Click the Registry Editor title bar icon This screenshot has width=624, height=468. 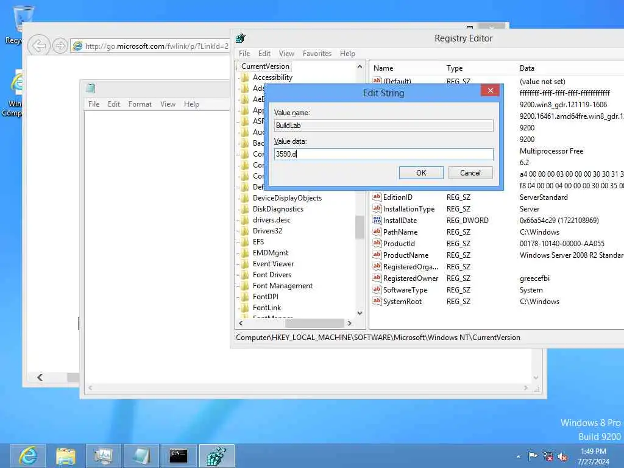(x=240, y=38)
